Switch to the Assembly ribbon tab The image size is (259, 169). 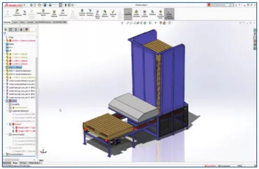[x=7, y=22]
